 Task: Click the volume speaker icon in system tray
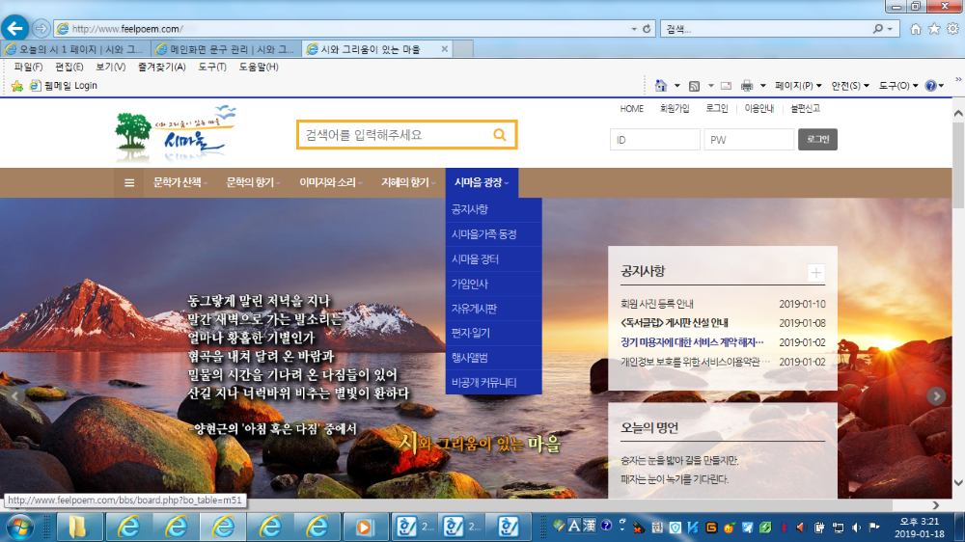click(856, 528)
